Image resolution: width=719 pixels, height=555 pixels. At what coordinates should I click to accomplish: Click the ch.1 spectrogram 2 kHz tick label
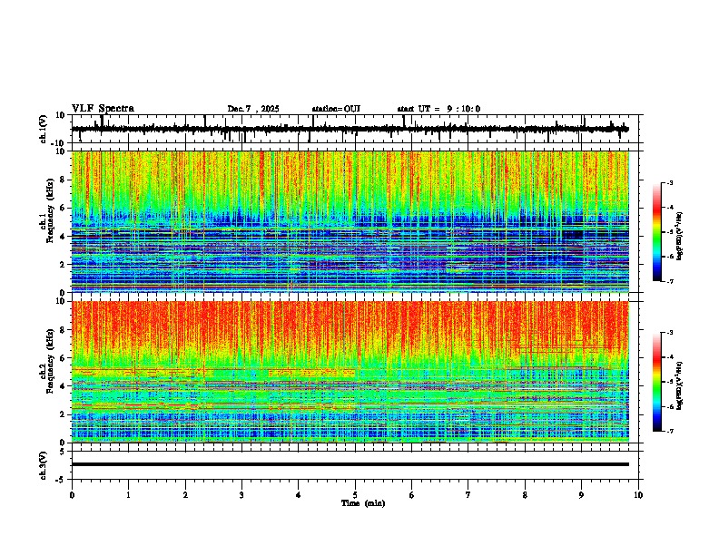(63, 265)
